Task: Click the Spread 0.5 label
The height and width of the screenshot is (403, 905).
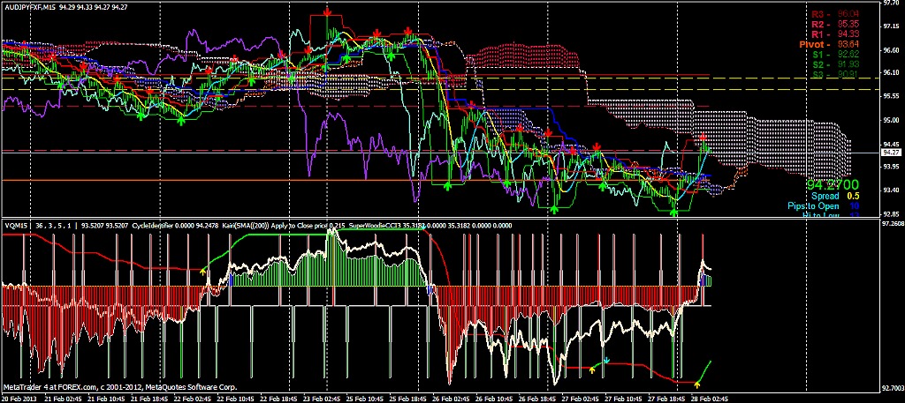Action: pos(835,197)
